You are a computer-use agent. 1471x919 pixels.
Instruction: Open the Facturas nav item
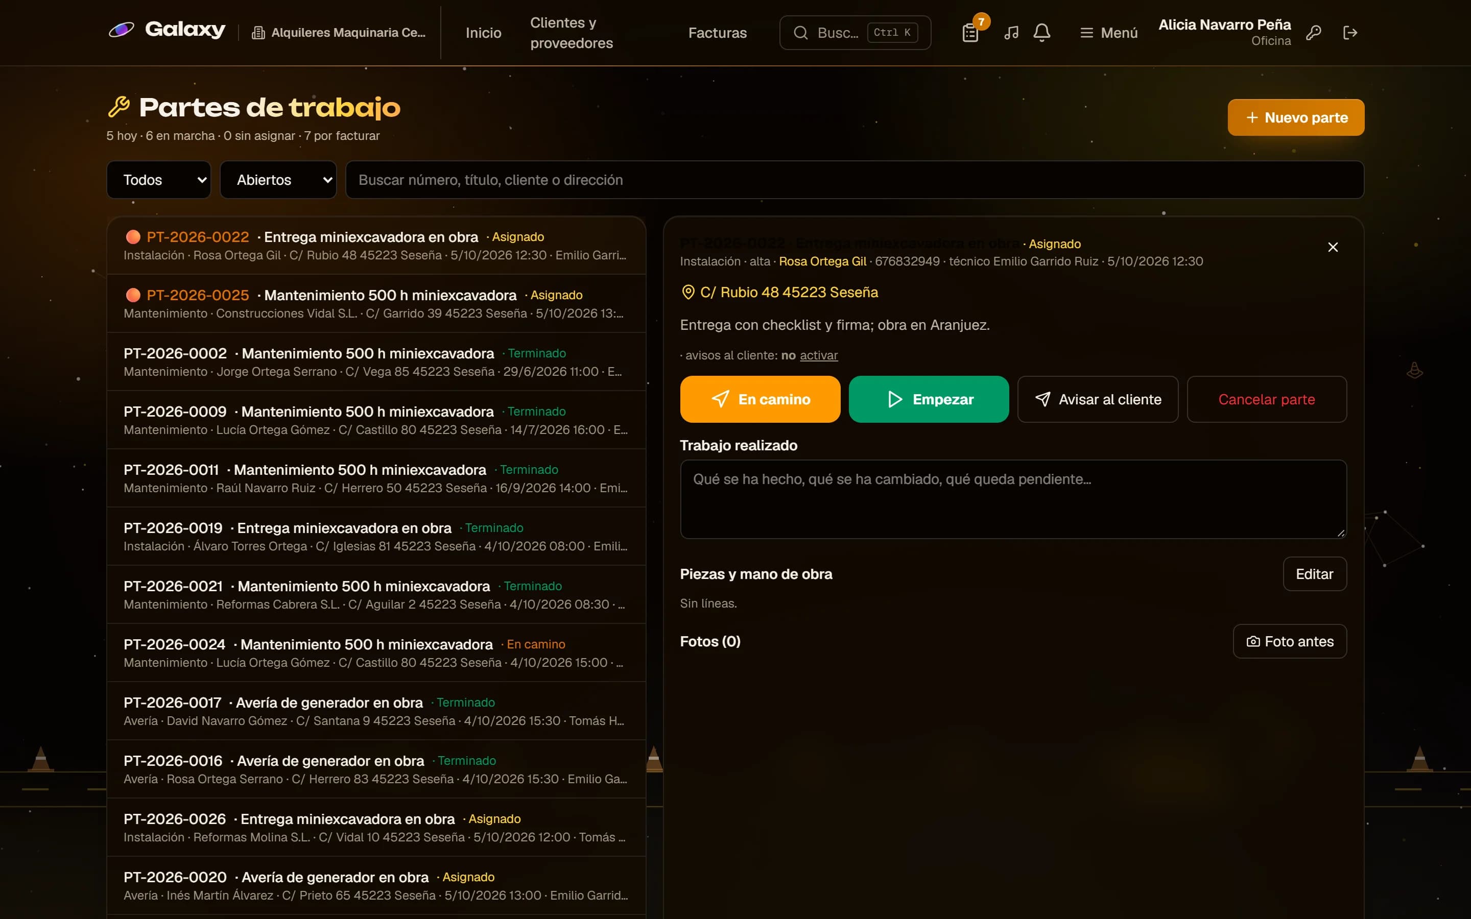coord(717,33)
